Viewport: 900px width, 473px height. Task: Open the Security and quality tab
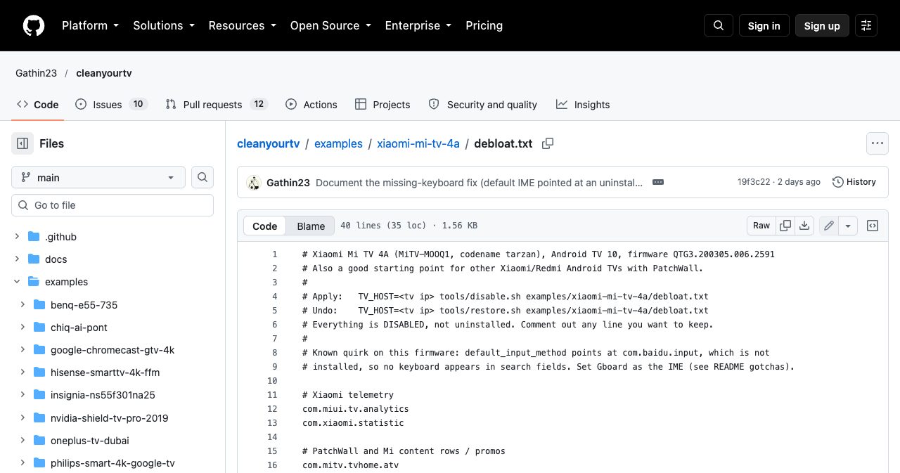pyautogui.click(x=483, y=104)
